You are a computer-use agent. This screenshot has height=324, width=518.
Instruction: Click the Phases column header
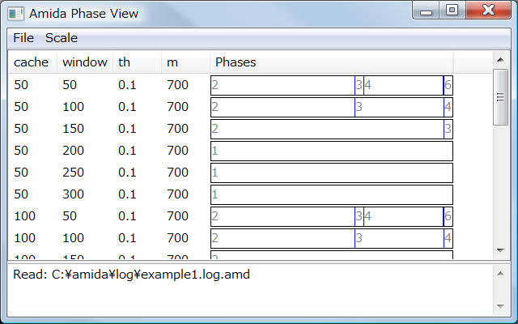331,62
